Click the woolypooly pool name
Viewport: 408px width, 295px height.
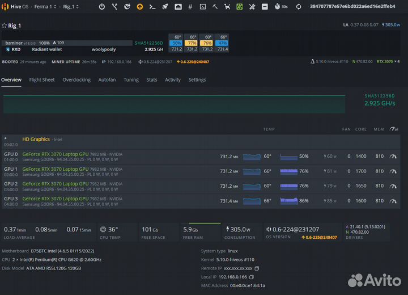(x=104, y=49)
